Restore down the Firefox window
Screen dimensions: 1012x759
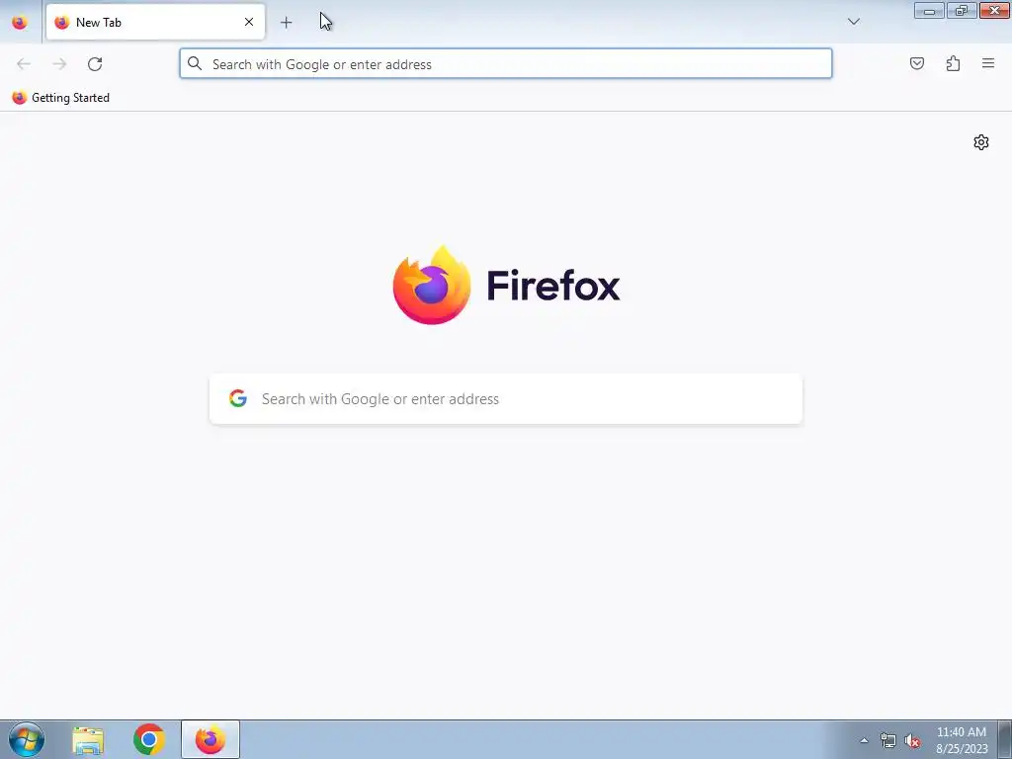point(962,10)
